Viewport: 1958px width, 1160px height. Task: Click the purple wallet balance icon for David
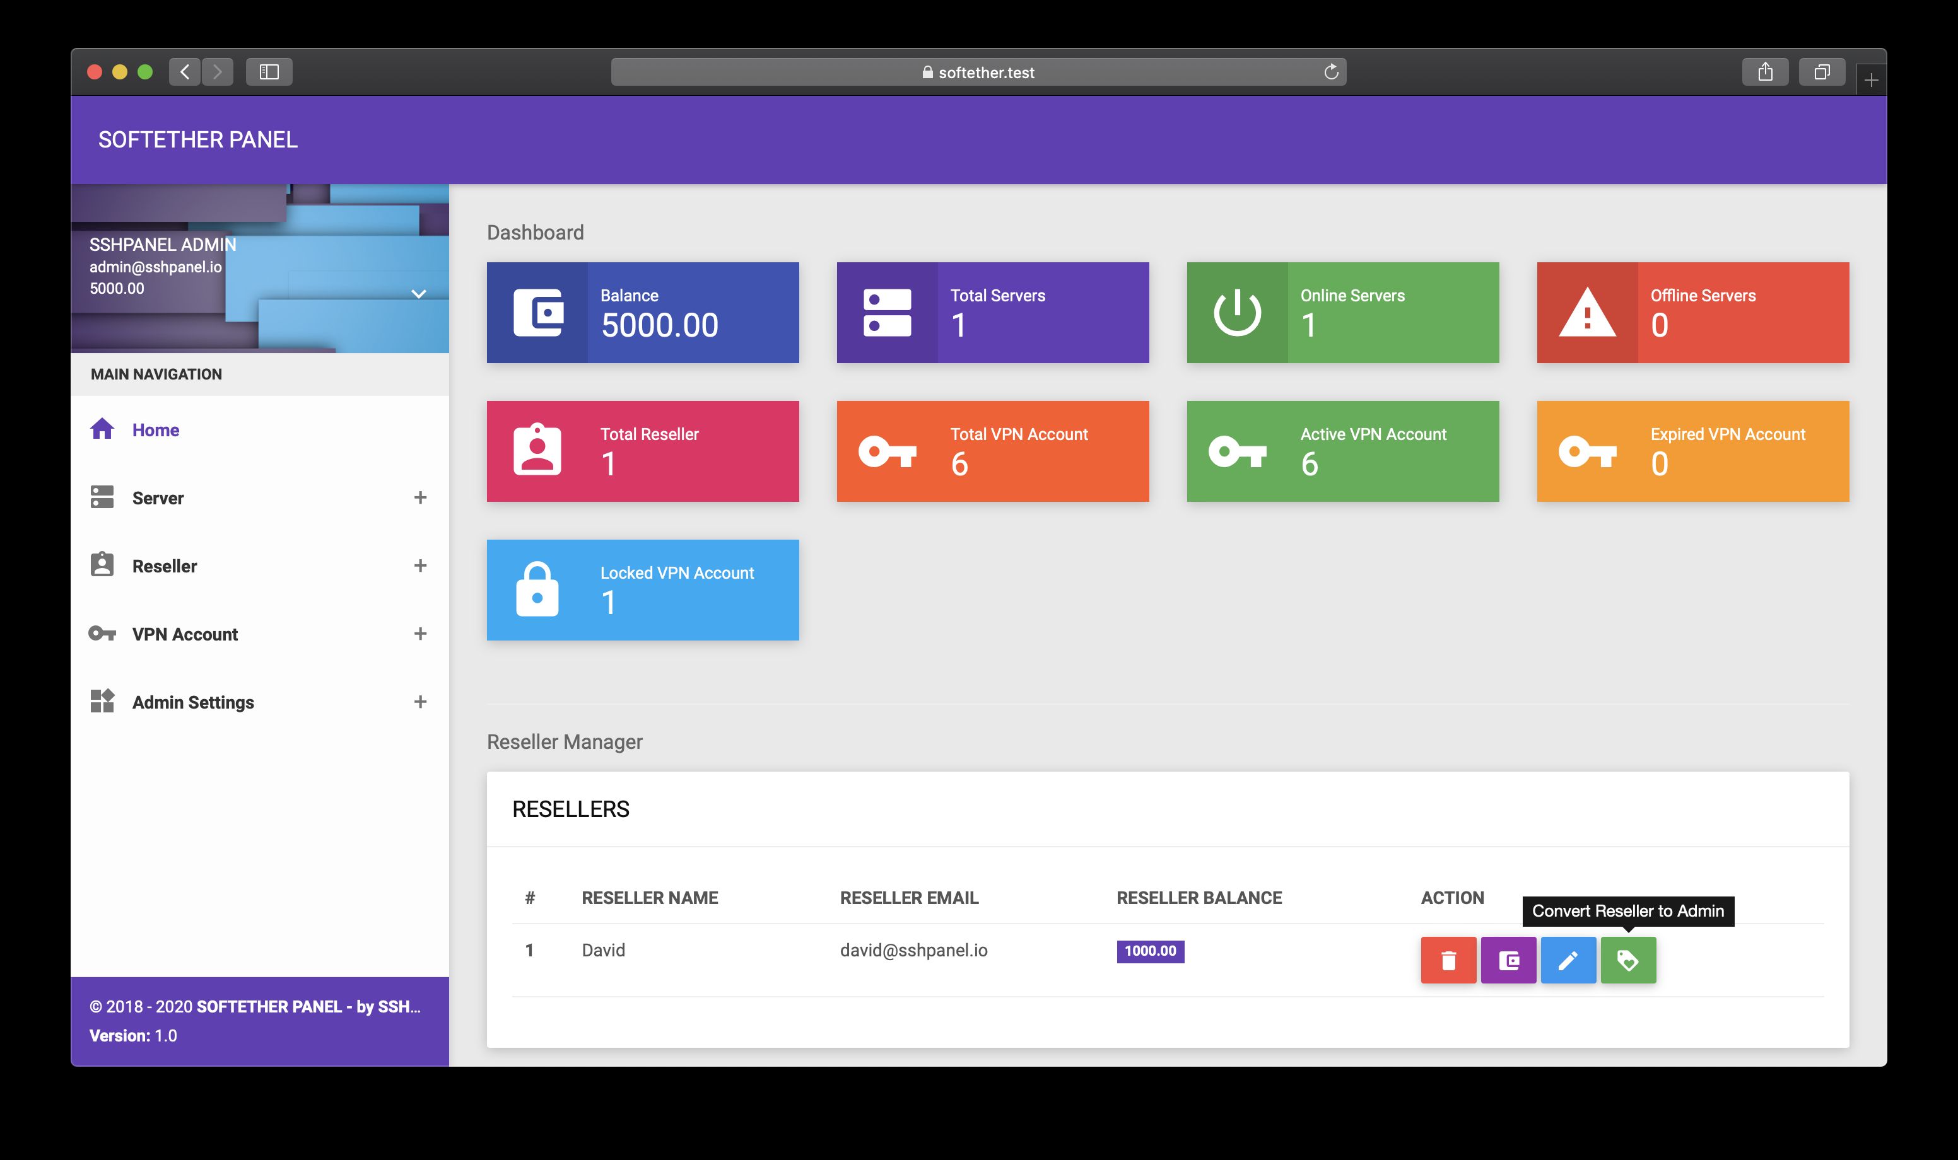pyautogui.click(x=1508, y=960)
